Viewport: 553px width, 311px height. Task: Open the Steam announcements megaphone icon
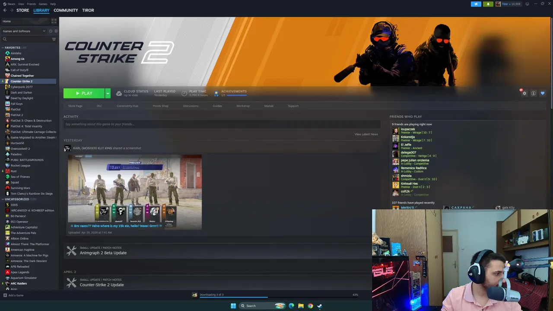476,4
